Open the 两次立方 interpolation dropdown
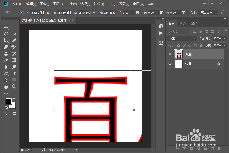 (x=208, y=13)
